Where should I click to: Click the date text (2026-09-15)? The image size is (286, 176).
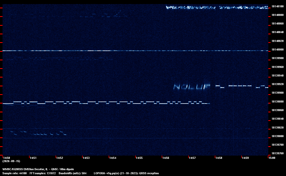11,161
